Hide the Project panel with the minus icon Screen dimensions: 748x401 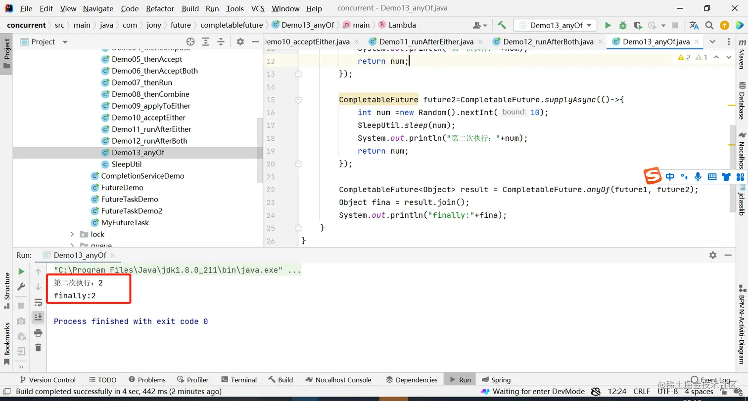tap(255, 42)
